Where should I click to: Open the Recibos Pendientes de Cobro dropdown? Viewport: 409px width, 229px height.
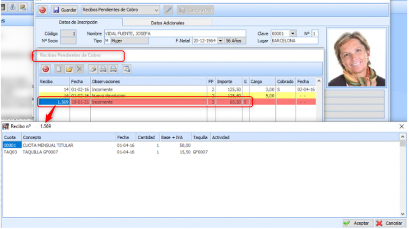[x=156, y=10]
